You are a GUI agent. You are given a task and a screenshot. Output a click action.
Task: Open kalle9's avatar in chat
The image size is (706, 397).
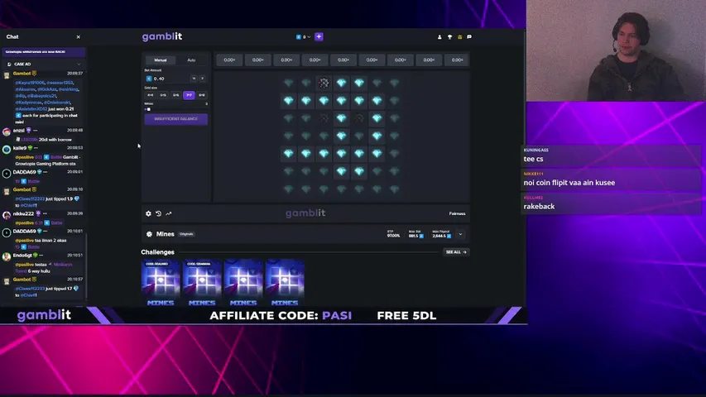click(7, 150)
